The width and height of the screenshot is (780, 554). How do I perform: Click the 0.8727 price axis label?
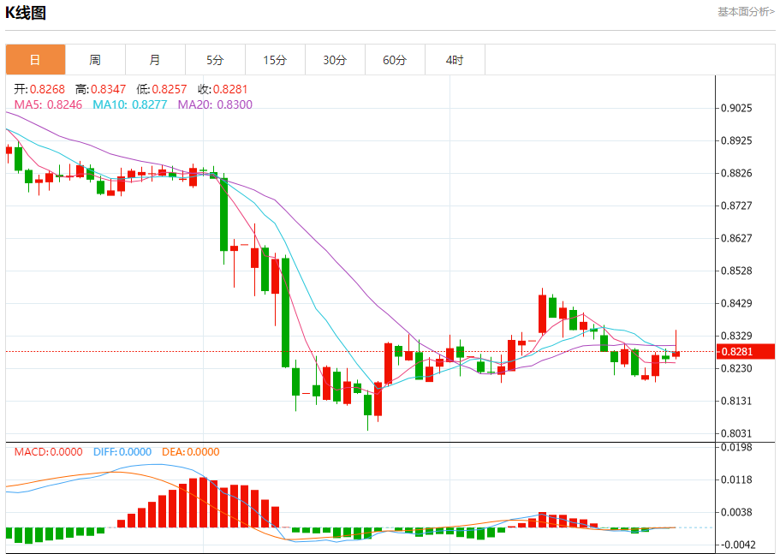(x=736, y=206)
